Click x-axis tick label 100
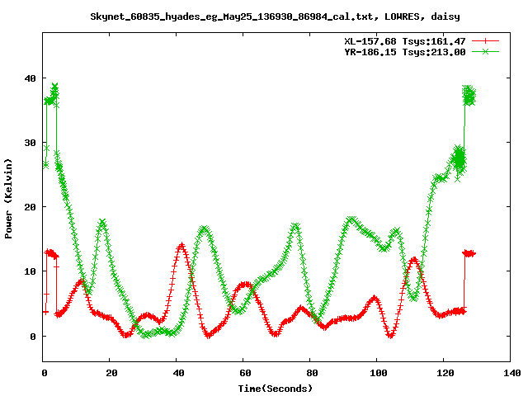Screen dimensions: 528x396 pyautogui.click(x=379, y=373)
